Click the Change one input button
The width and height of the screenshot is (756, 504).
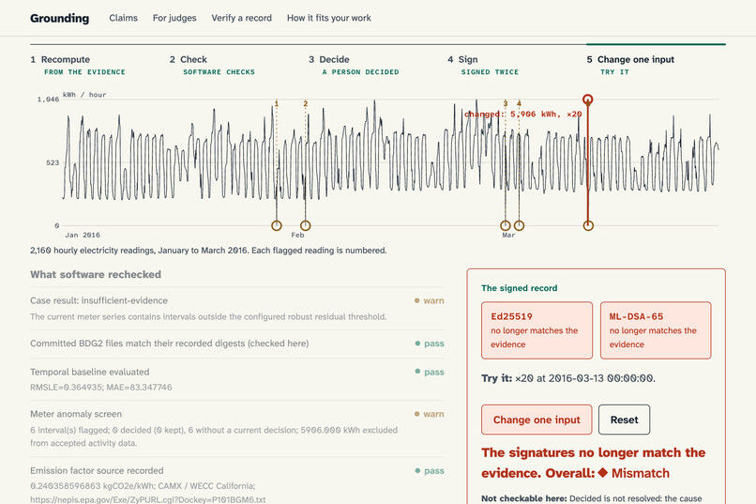[537, 420]
